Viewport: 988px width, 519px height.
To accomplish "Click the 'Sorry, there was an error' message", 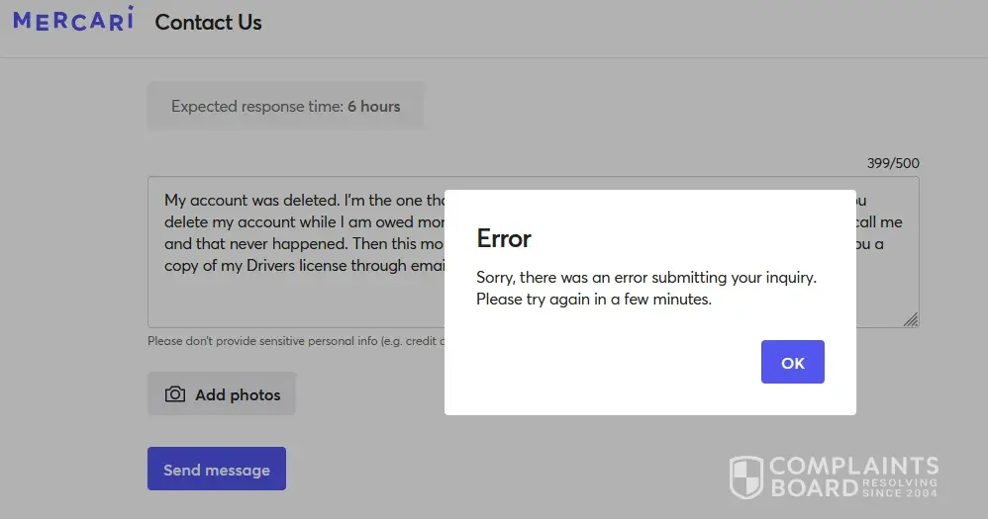I will pyautogui.click(x=645, y=278).
